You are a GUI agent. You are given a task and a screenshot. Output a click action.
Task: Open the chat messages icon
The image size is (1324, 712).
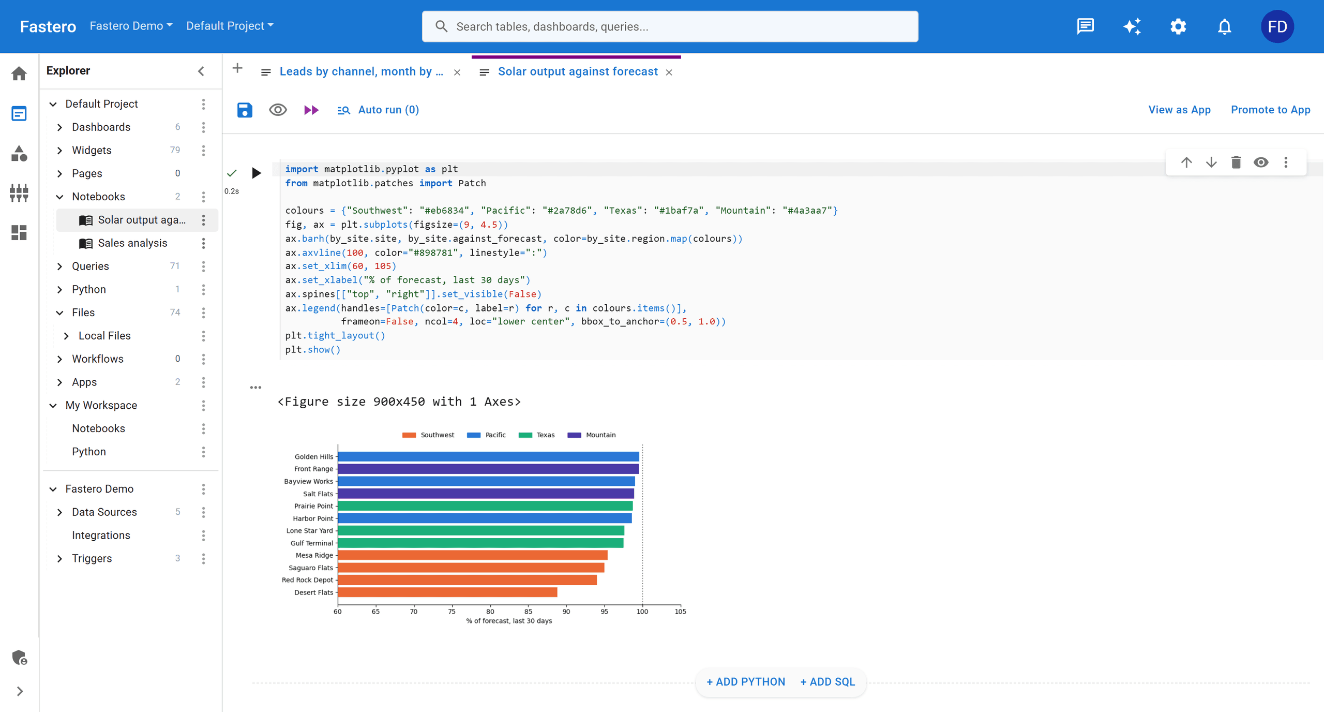point(1085,26)
